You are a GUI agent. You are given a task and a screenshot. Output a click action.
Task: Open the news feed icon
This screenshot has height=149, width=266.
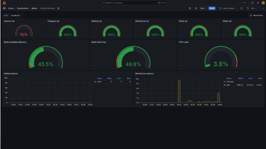pyautogui.click(x=258, y=3)
